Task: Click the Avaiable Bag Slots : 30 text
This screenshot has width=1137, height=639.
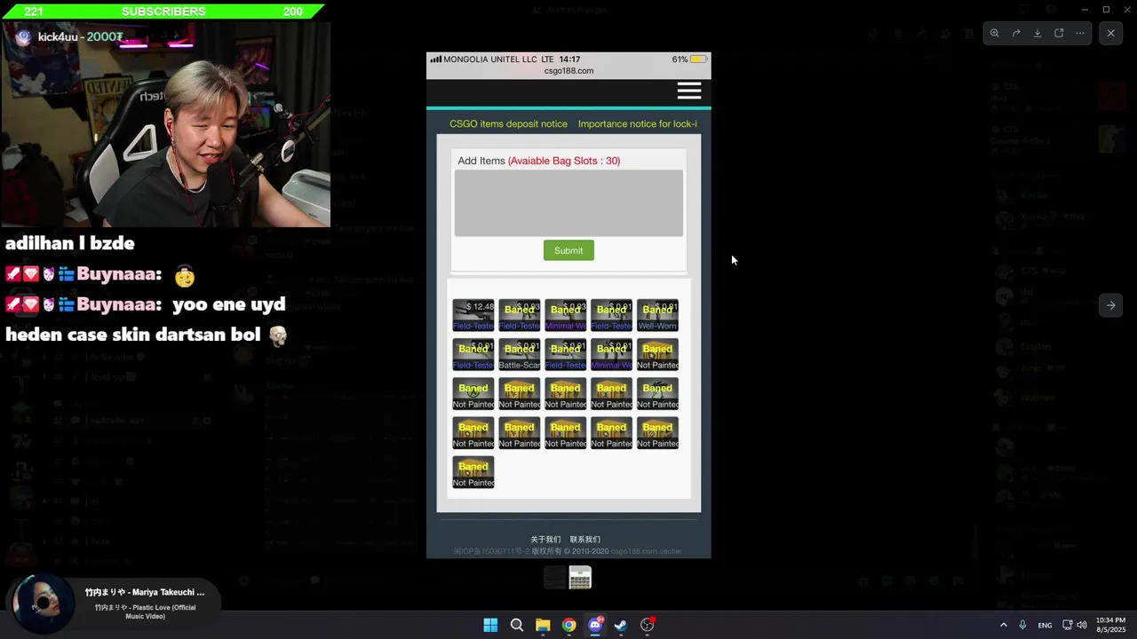Action: [564, 161]
